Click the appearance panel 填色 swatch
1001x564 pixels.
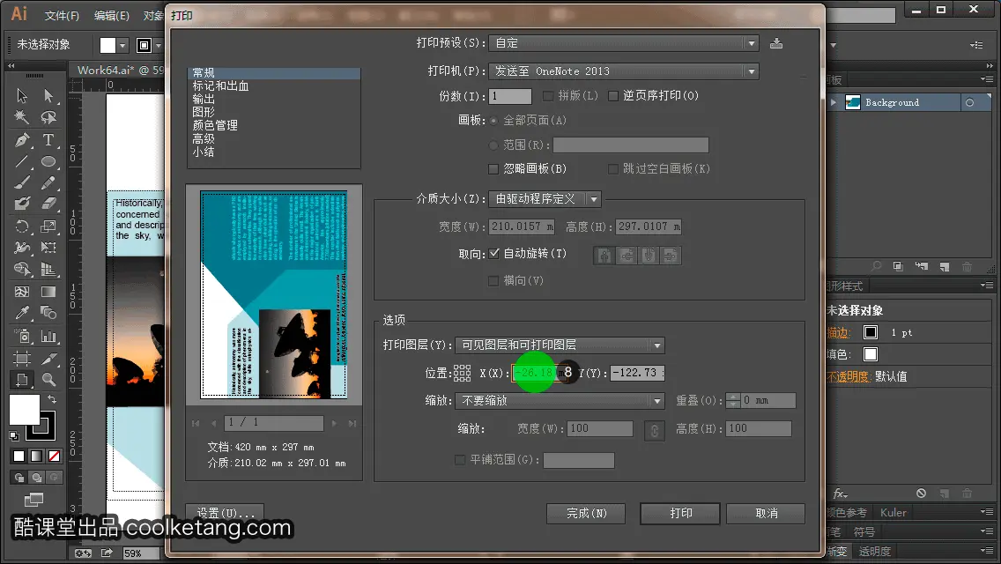(870, 354)
